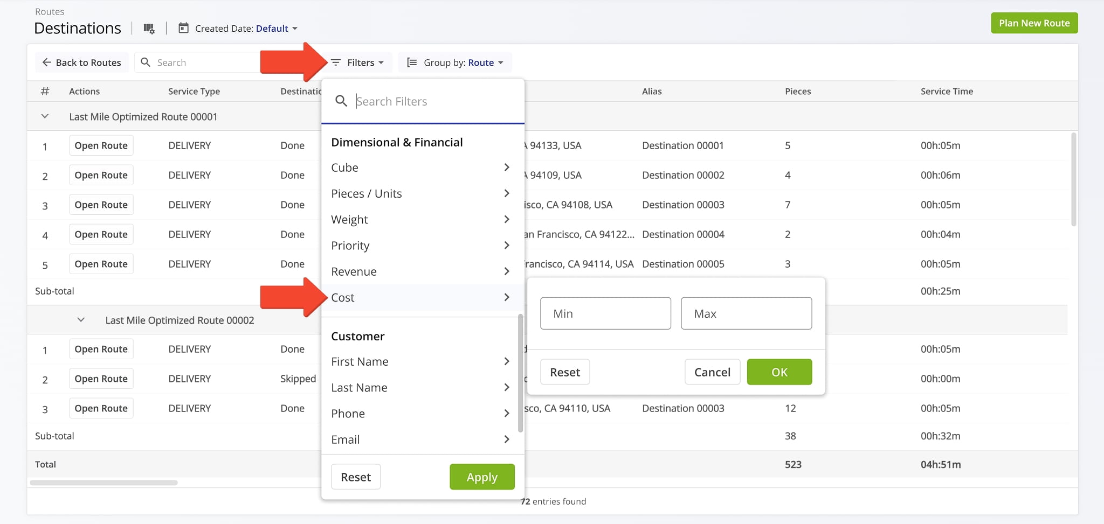Click OK in the Cost range popup
This screenshot has width=1104, height=524.
779,372
